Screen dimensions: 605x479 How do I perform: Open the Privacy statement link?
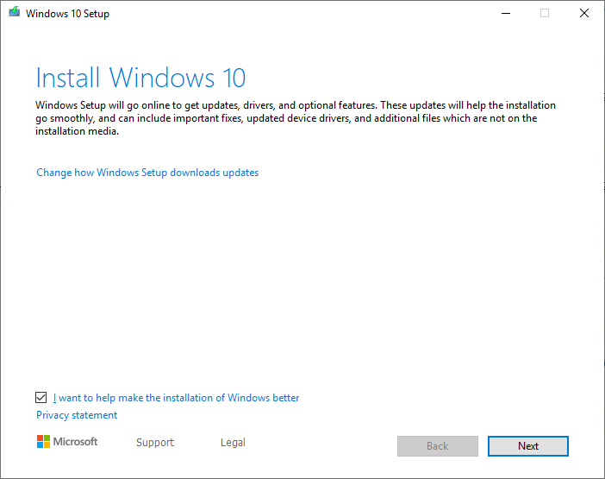(x=77, y=415)
